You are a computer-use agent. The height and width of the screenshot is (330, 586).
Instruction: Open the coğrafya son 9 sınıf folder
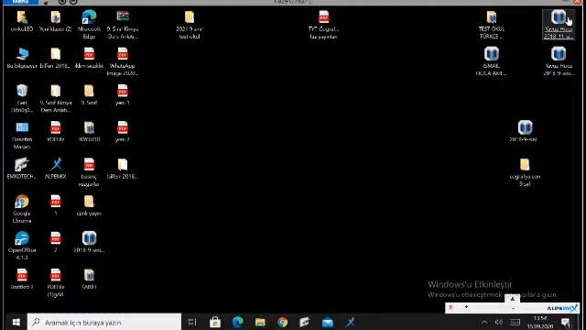pyautogui.click(x=525, y=172)
